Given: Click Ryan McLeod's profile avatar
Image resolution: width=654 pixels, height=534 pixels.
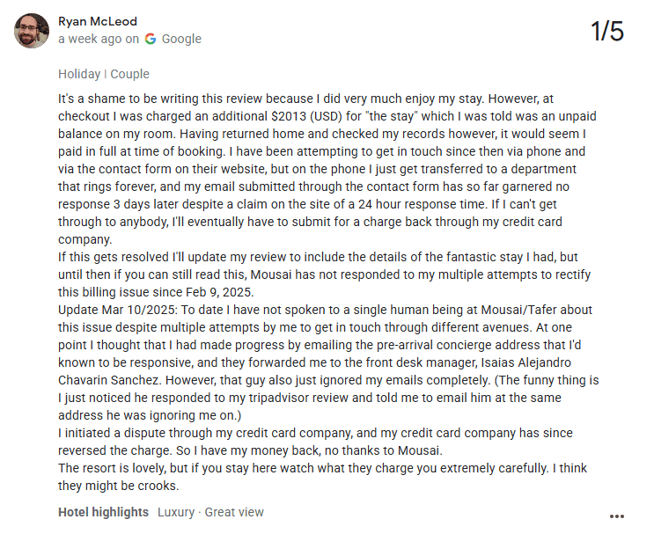Looking at the screenshot, I should click(32, 31).
